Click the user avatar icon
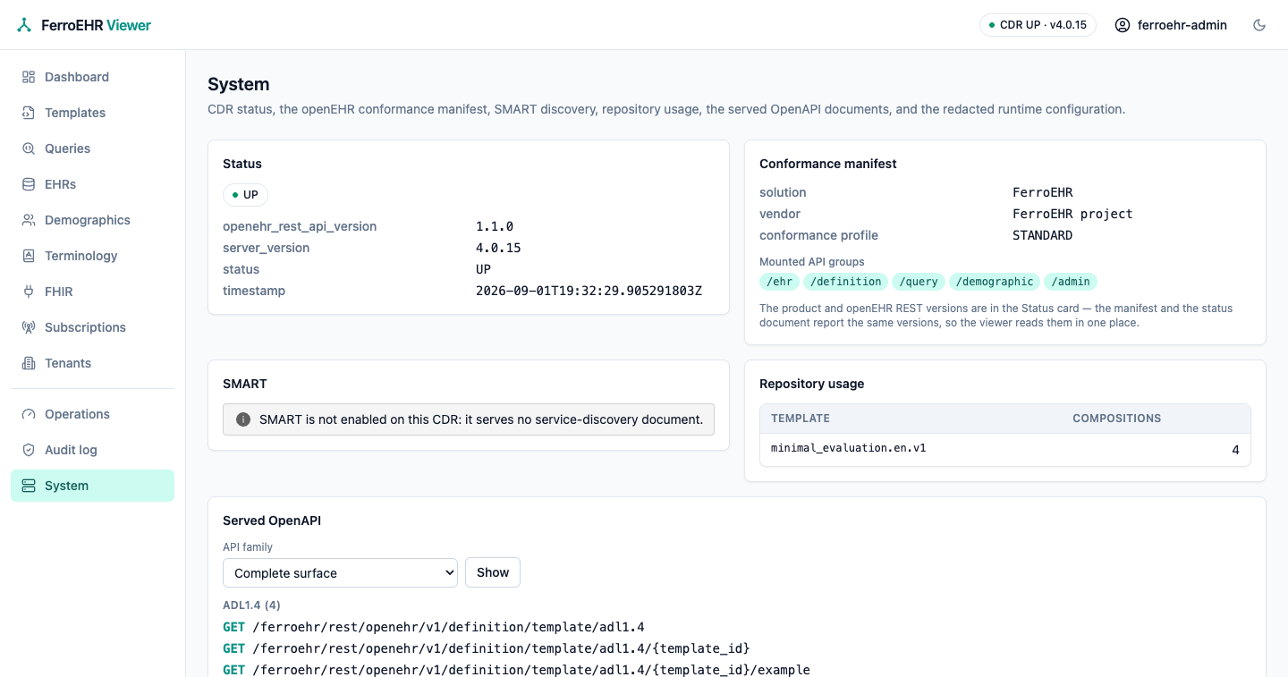This screenshot has height=677, width=1288. 1123,25
